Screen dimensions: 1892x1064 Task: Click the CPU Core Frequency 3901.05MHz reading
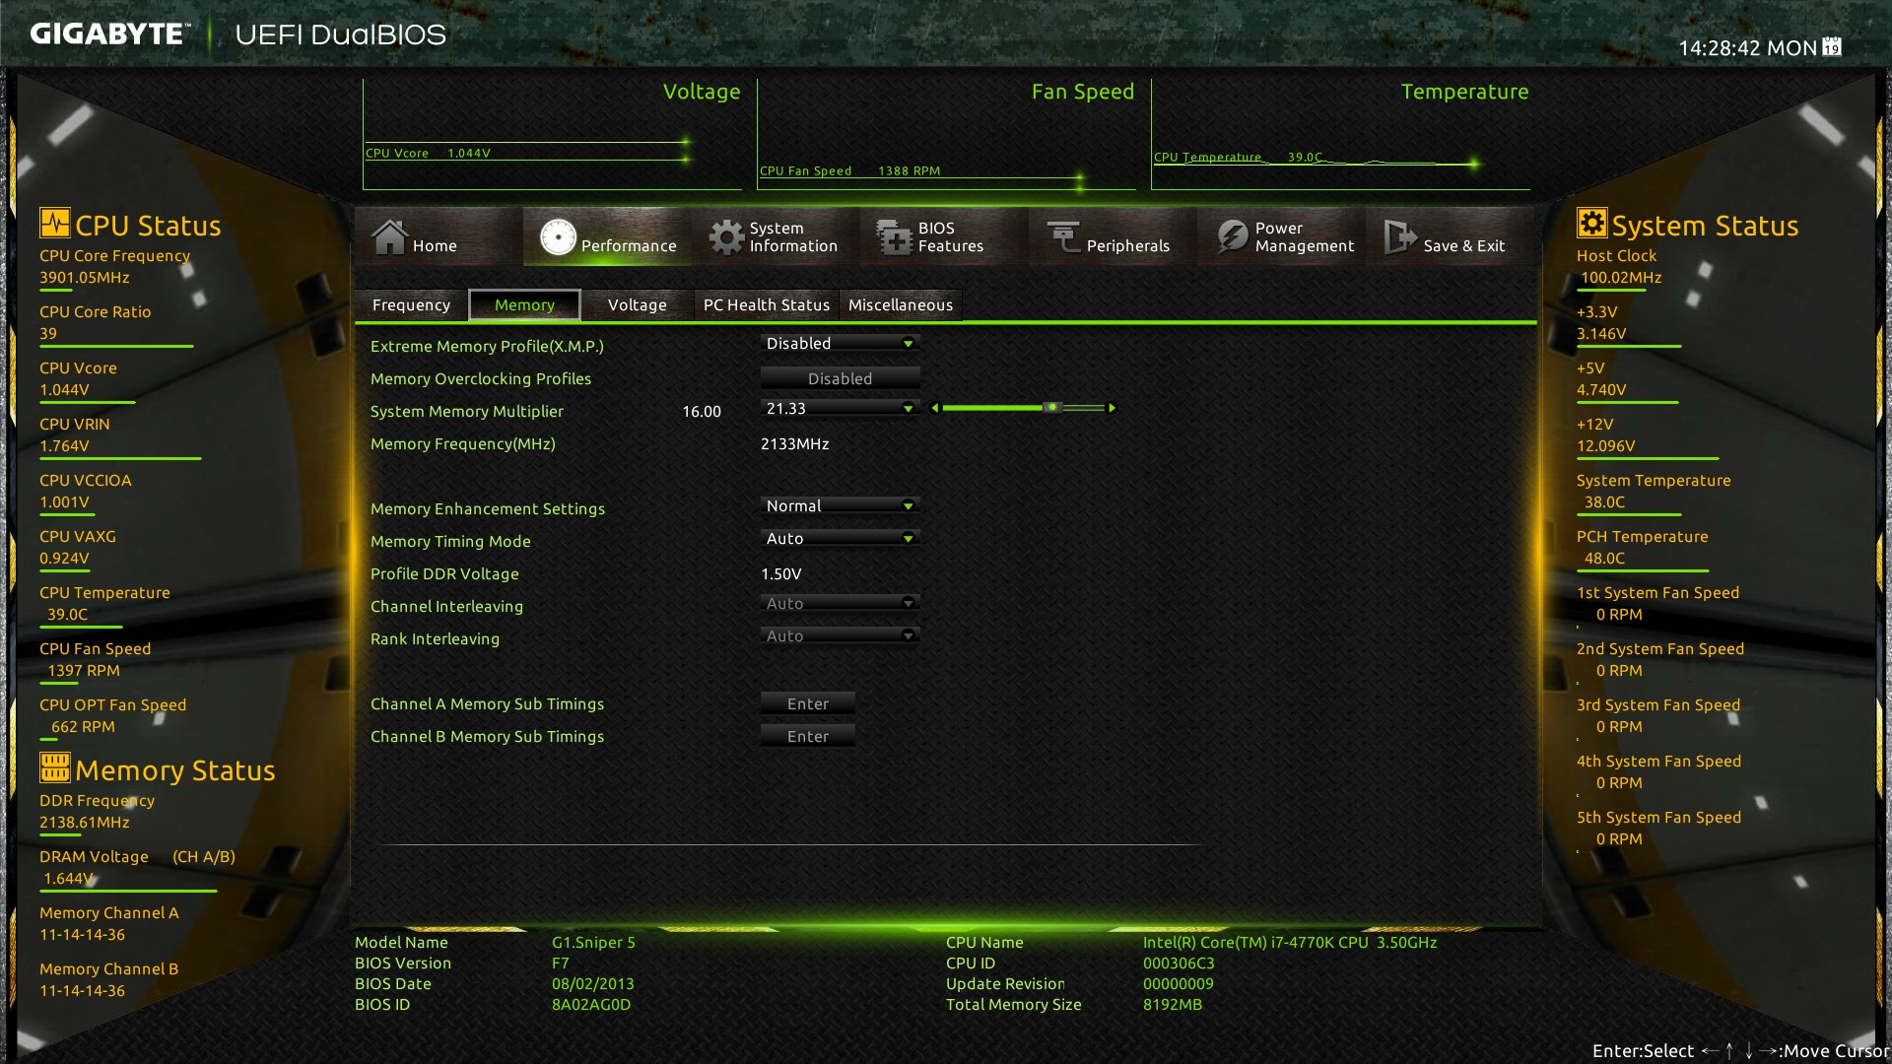click(85, 277)
